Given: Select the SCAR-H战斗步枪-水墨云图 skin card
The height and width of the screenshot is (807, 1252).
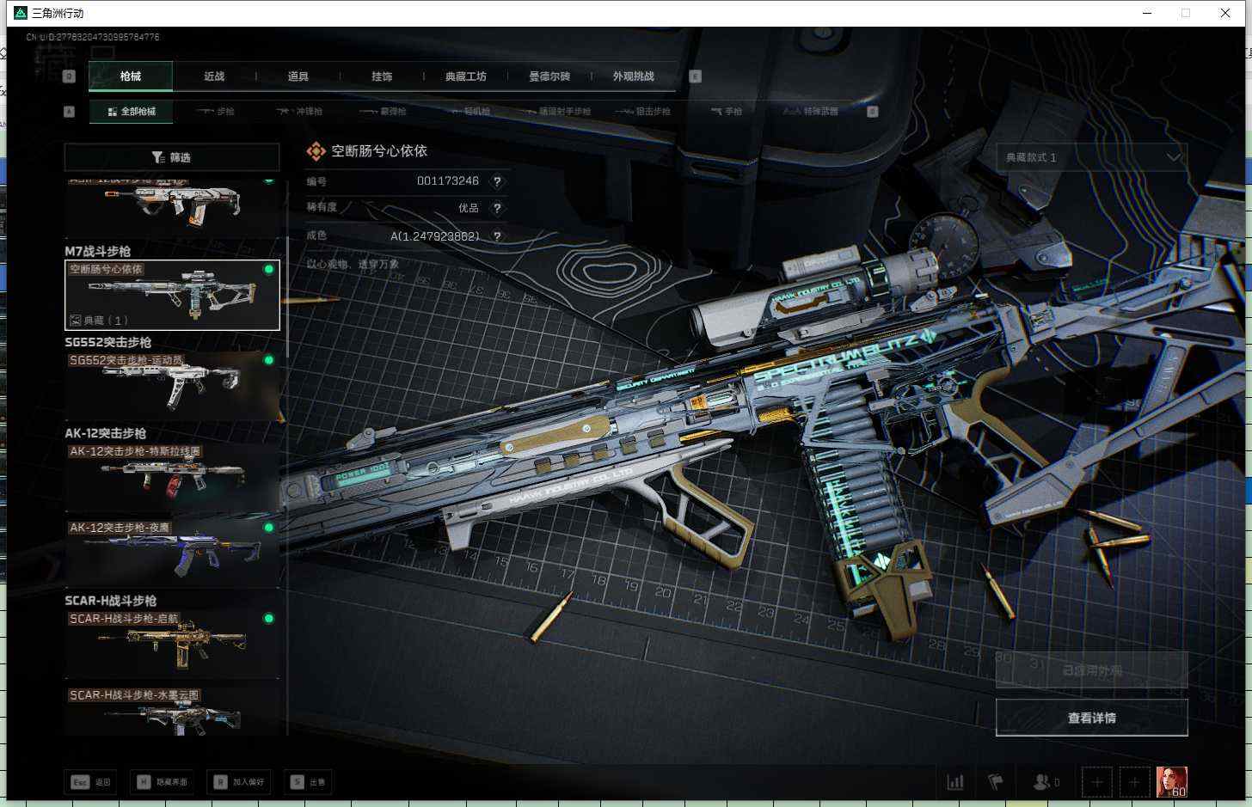Looking at the screenshot, I should click(x=172, y=712).
